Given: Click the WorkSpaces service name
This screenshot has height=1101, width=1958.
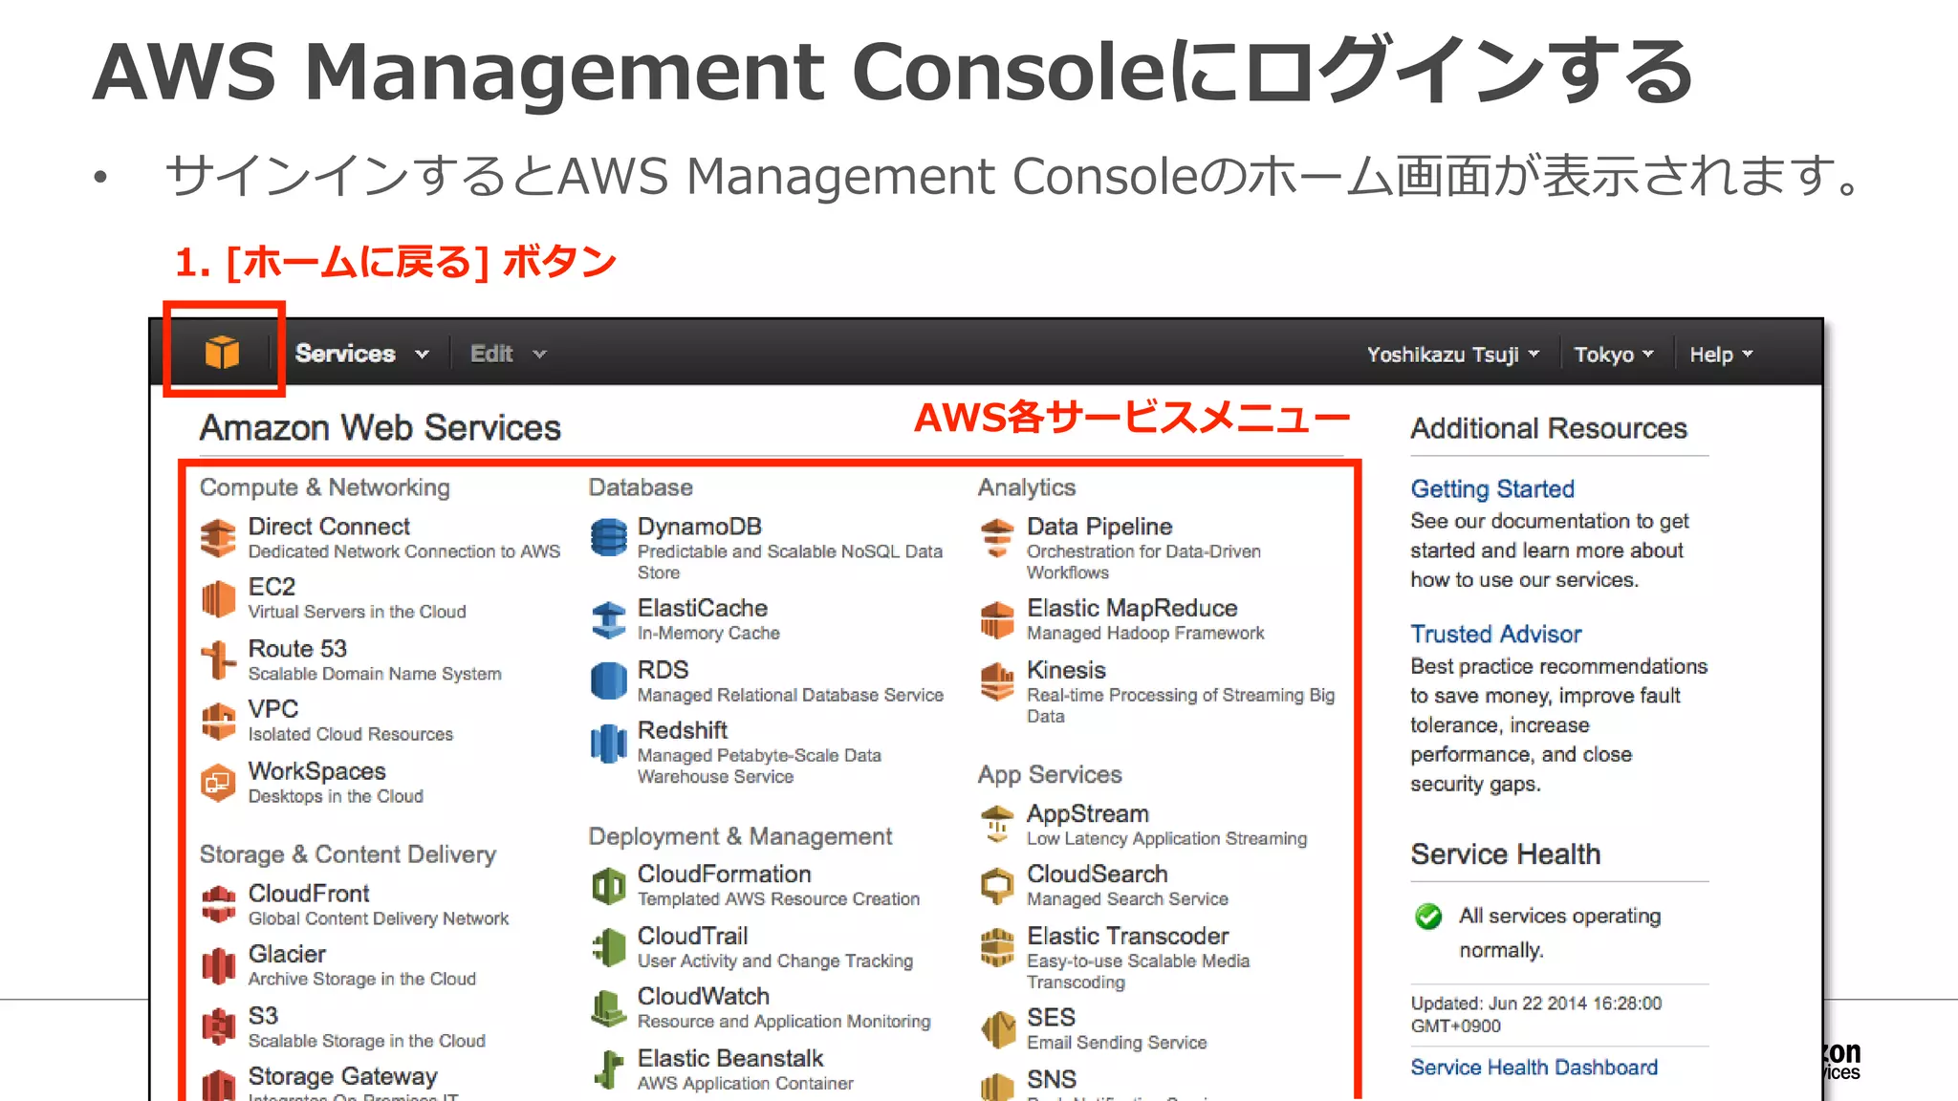Looking at the screenshot, I should [x=316, y=770].
